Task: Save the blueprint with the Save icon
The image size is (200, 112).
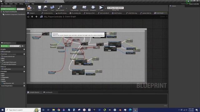Action: (x=40, y=8)
